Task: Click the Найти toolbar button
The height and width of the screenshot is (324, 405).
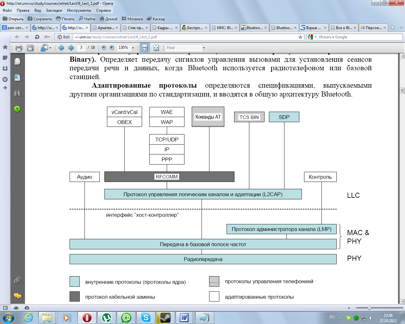Action: (x=87, y=19)
